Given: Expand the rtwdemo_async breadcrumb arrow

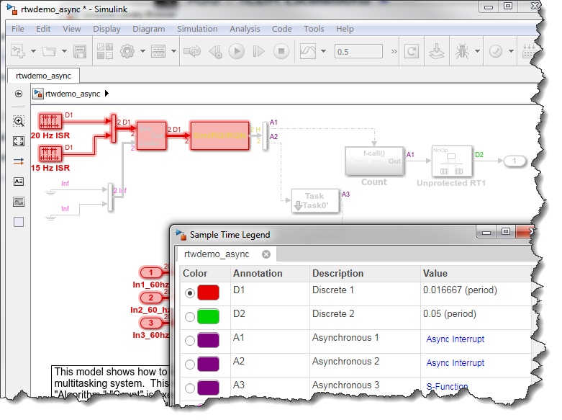Looking at the screenshot, I should (x=106, y=94).
